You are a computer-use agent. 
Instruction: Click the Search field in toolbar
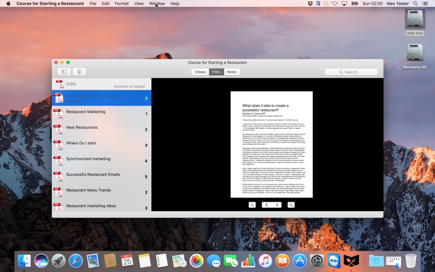click(x=351, y=72)
